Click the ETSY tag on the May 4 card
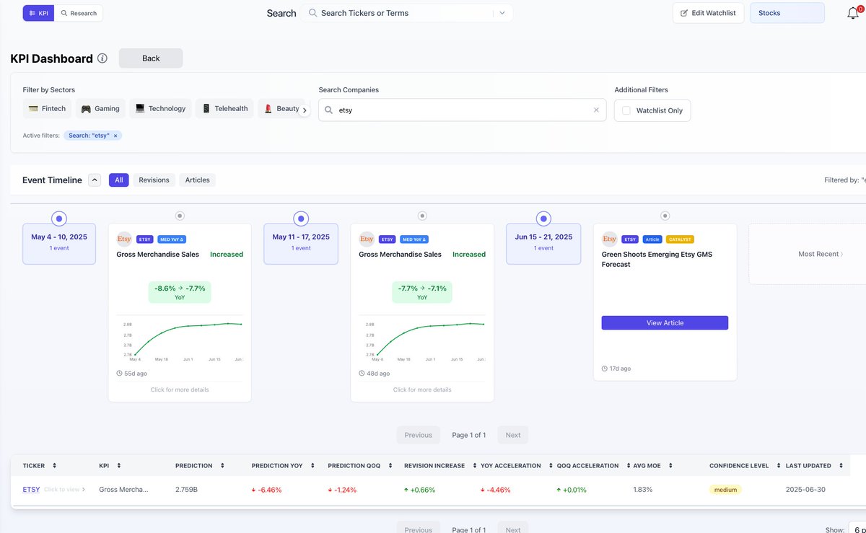Viewport: 866px width, 533px height. (145, 239)
